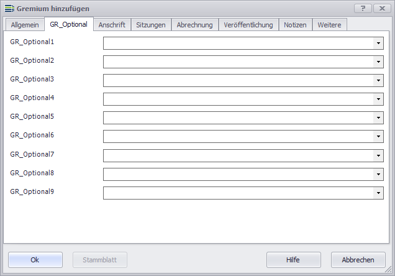This screenshot has width=395, height=276.
Task: Open the GR_Optional2 dropdown arrow
Action: (378, 62)
